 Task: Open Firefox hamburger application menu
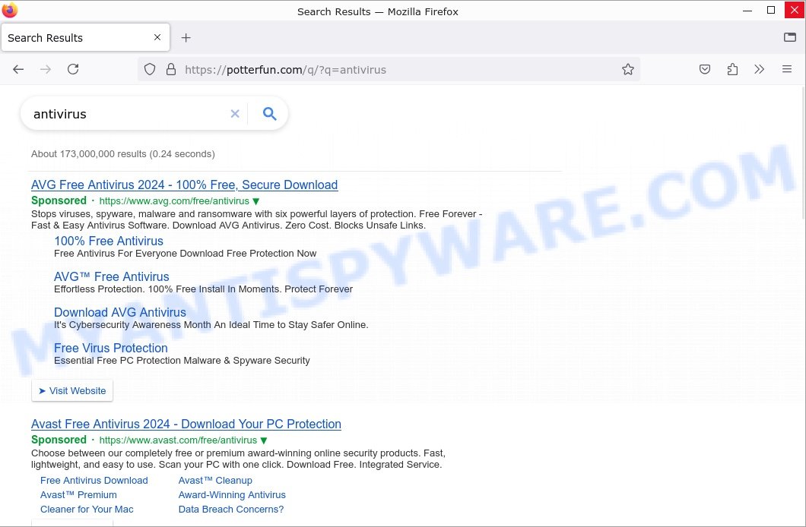(x=787, y=69)
